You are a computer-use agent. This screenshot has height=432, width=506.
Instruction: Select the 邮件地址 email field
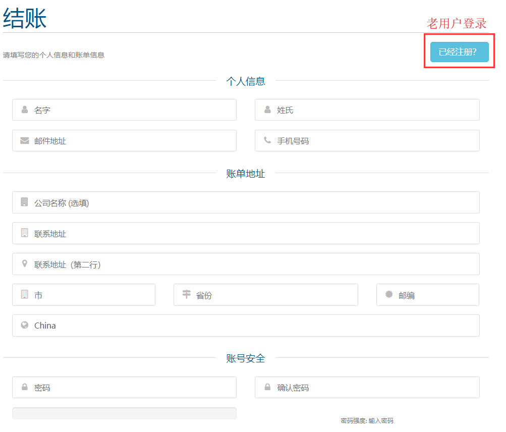point(131,141)
